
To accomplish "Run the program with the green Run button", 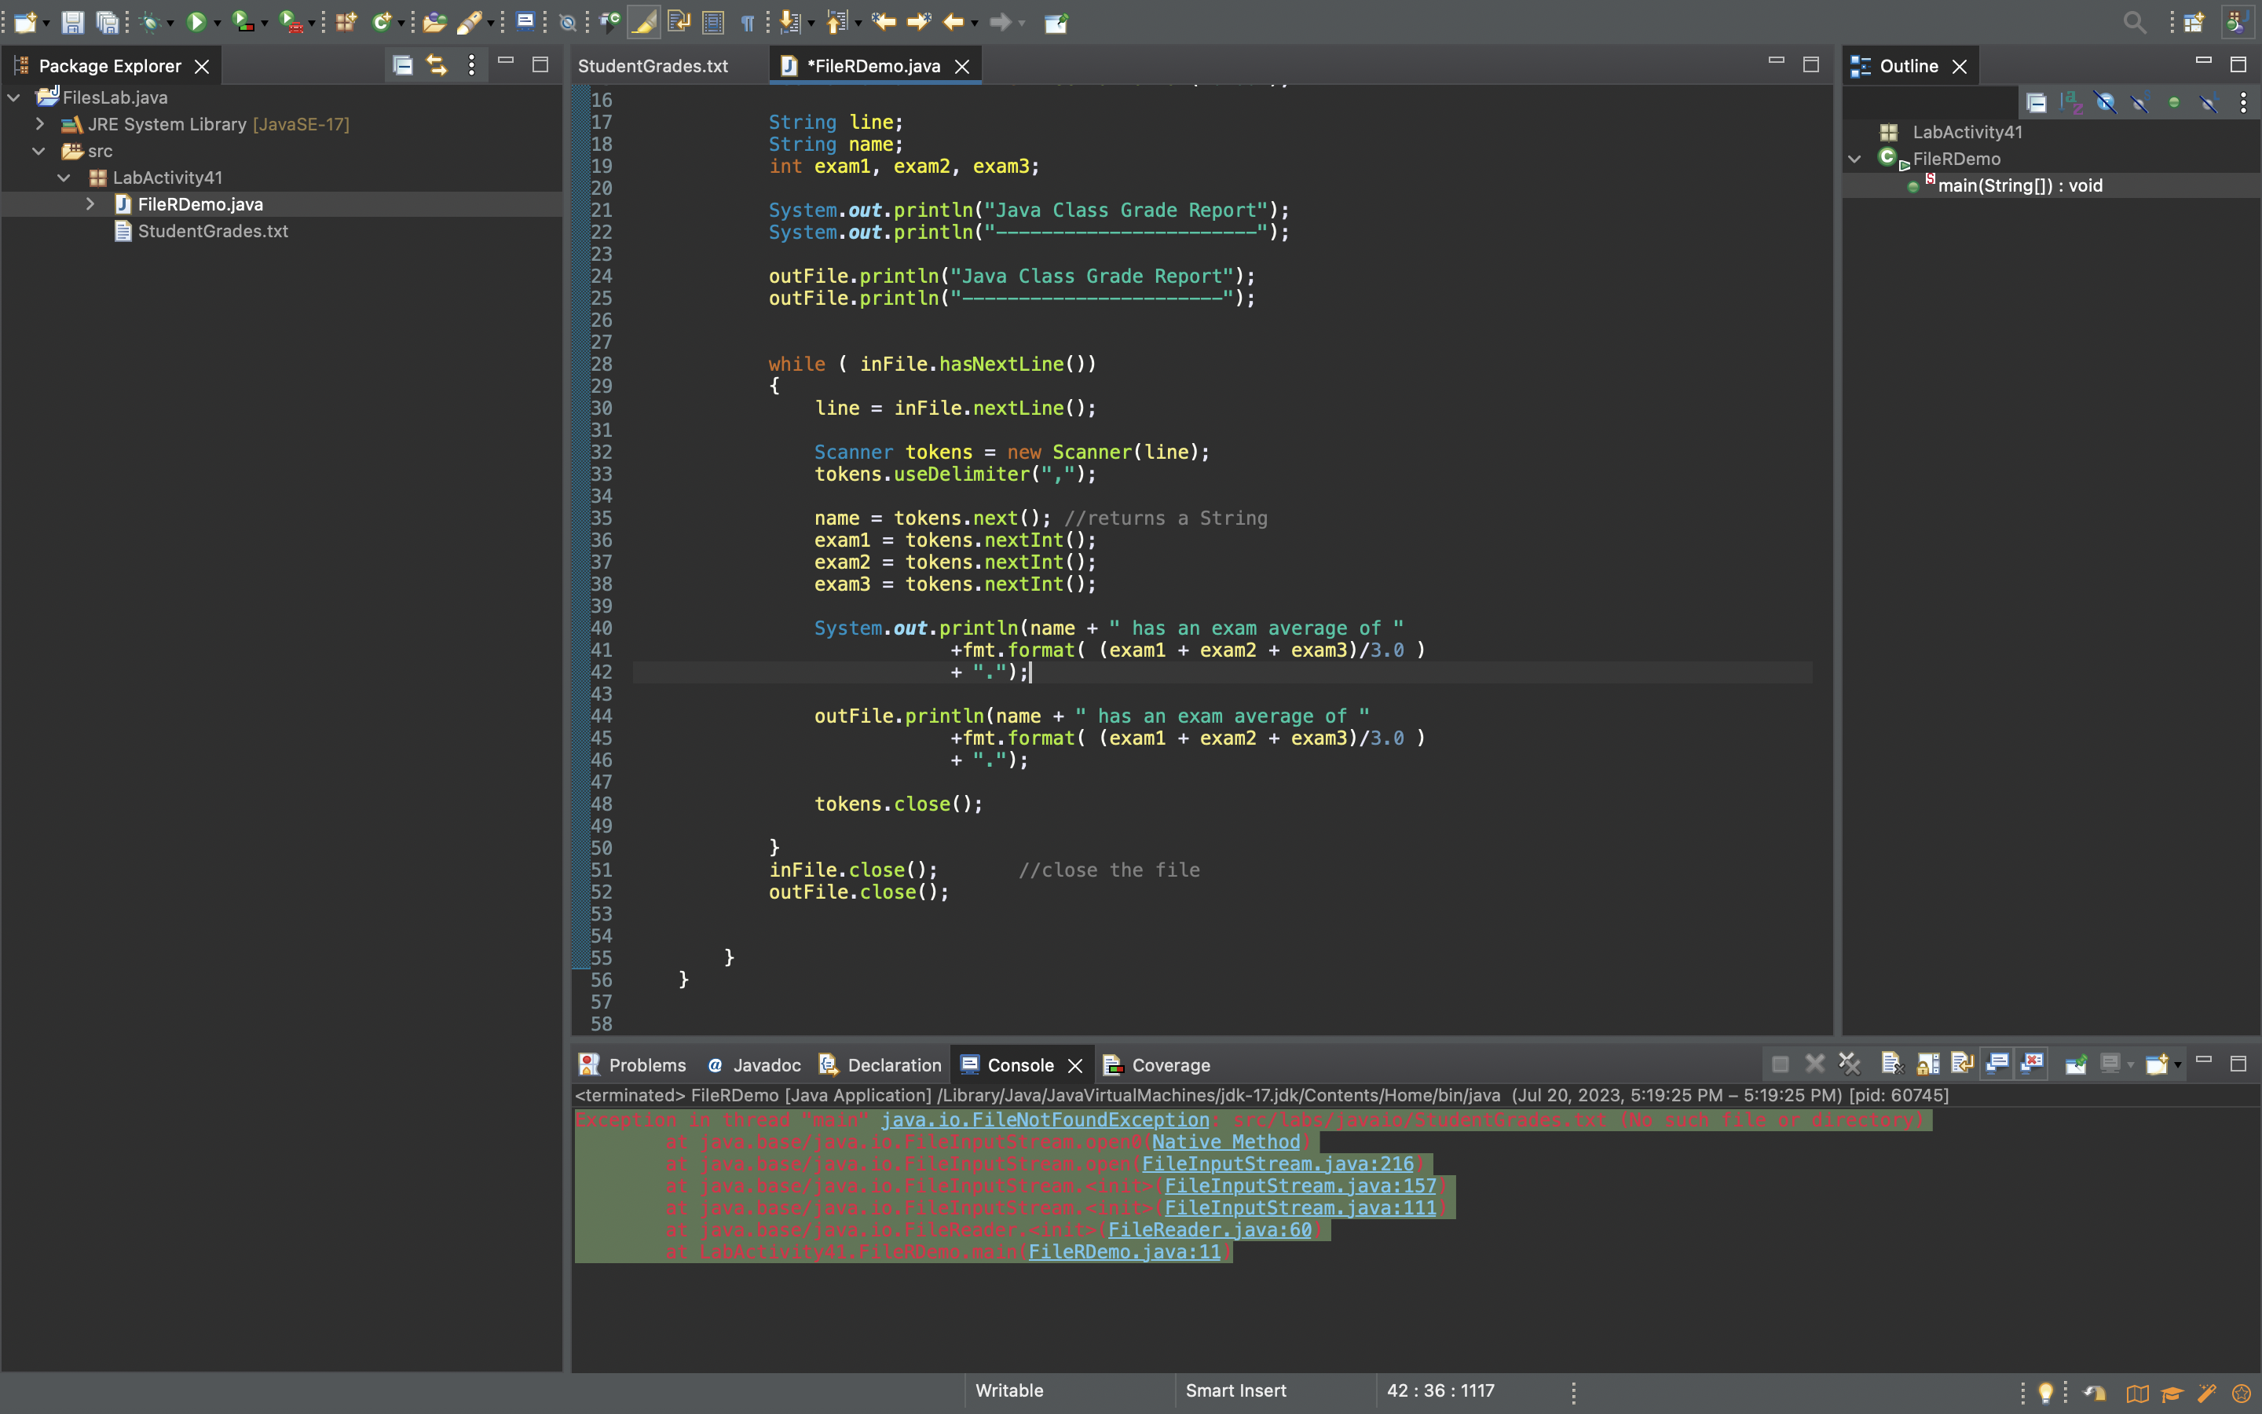I will coord(196,21).
